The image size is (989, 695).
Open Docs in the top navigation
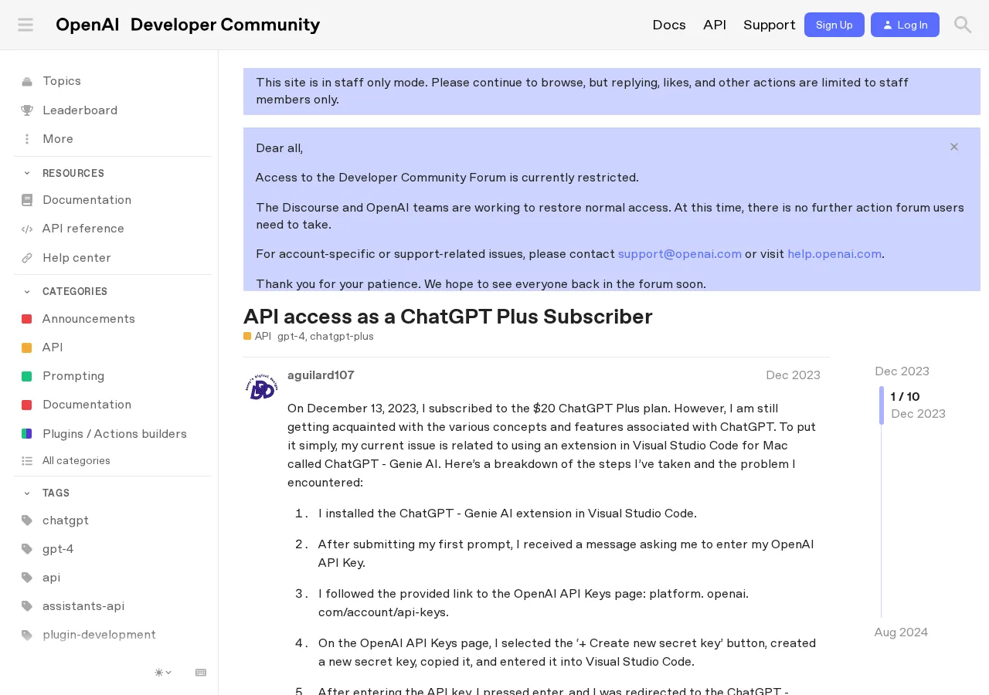pyautogui.click(x=669, y=25)
